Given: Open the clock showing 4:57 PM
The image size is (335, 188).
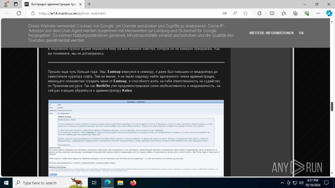Looking at the screenshot, I should coord(312,183).
